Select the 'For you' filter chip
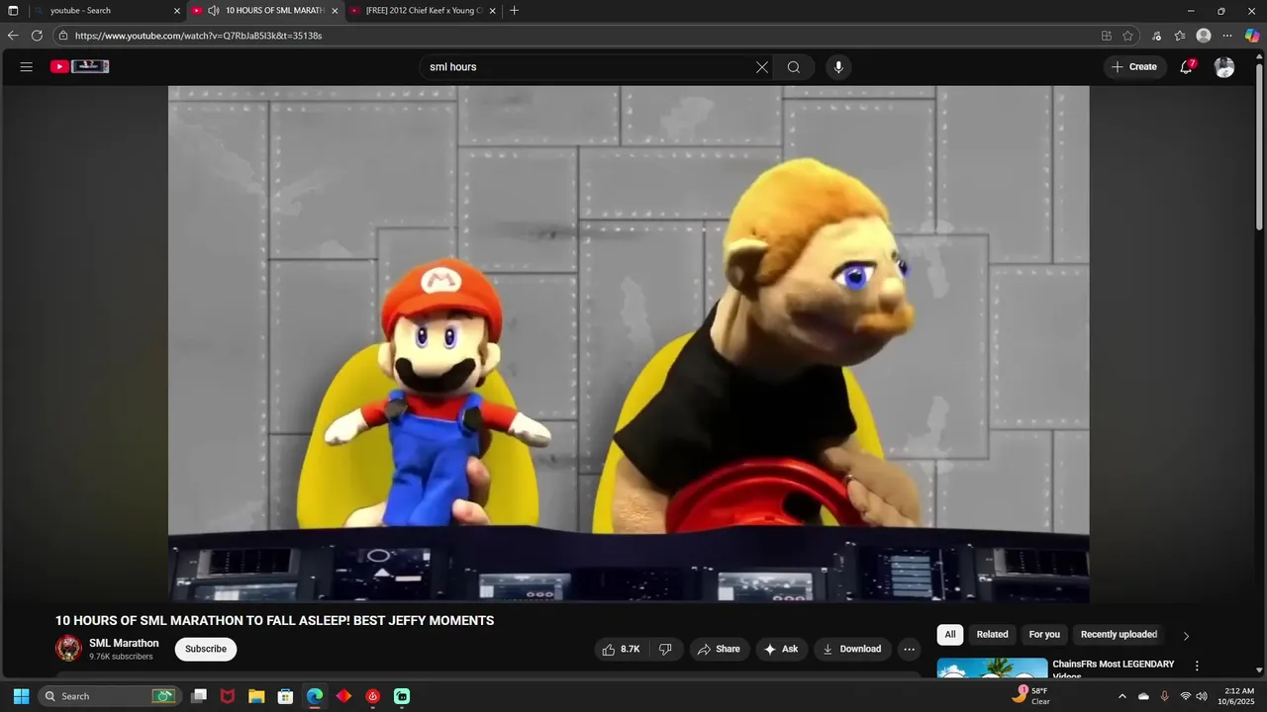1267x712 pixels. click(x=1044, y=635)
